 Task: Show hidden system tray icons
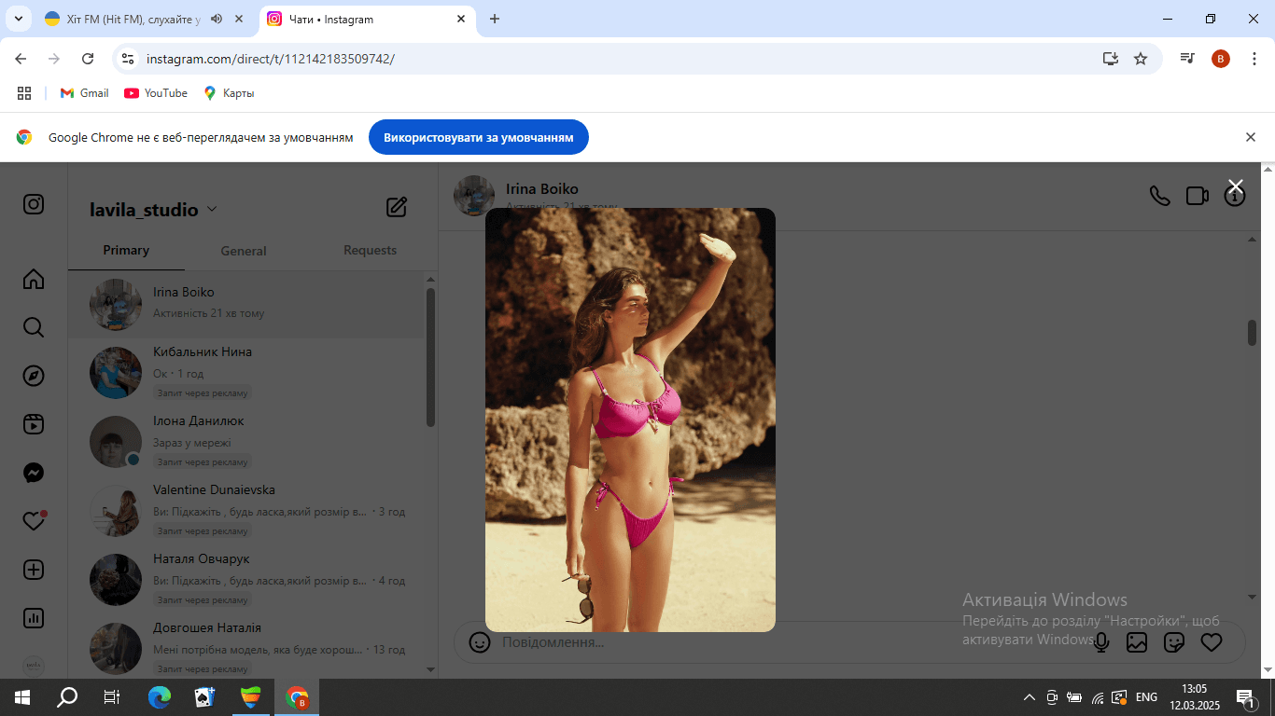pos(1030,697)
